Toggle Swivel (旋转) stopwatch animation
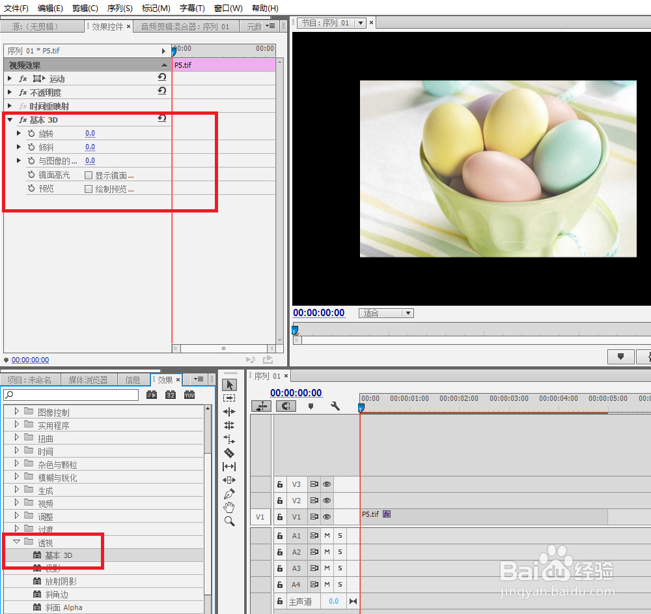The height and width of the screenshot is (614, 651). click(31, 134)
